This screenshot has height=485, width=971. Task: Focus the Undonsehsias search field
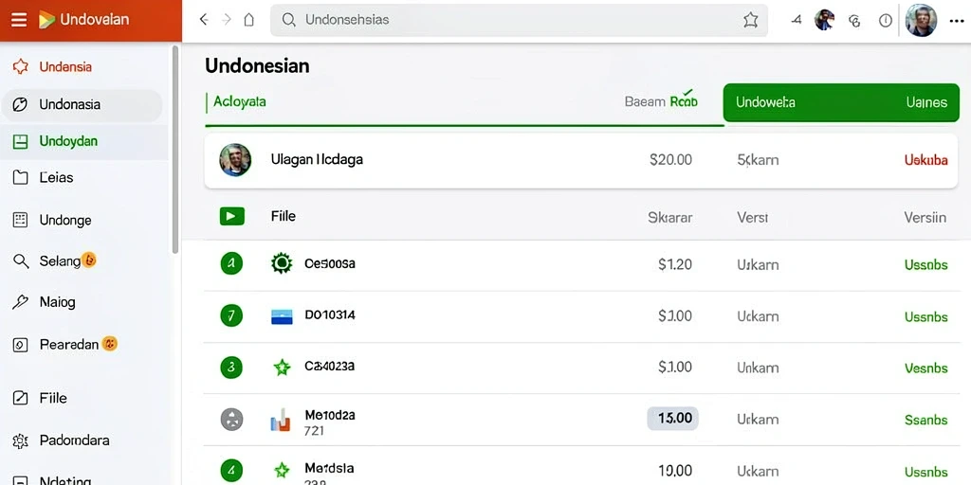(x=519, y=20)
